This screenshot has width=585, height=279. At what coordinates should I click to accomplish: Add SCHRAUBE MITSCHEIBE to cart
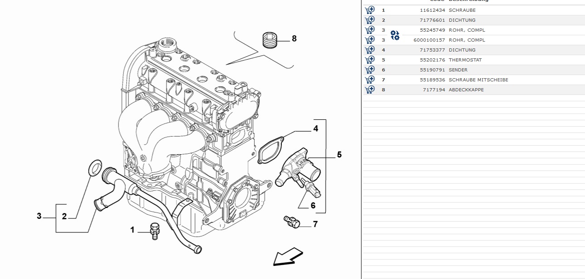(x=370, y=80)
